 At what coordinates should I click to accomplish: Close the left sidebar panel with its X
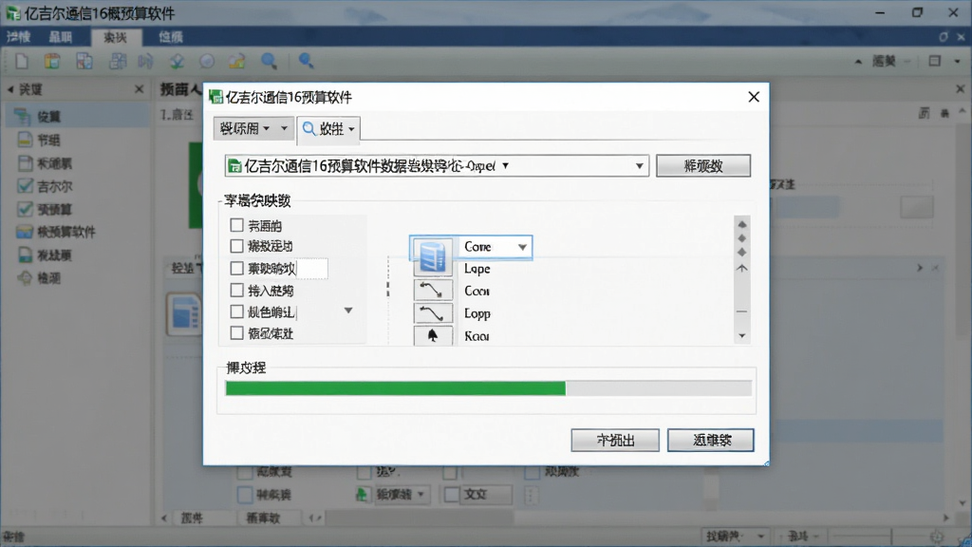[140, 89]
